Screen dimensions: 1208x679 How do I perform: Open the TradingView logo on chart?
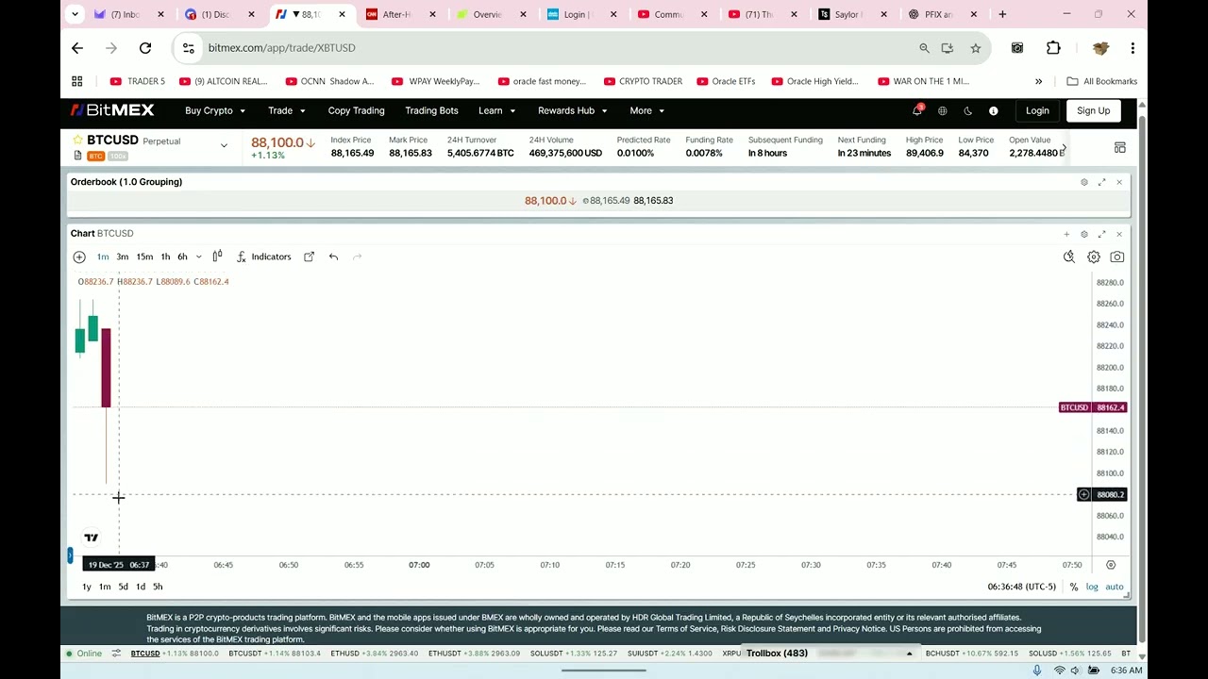92,538
